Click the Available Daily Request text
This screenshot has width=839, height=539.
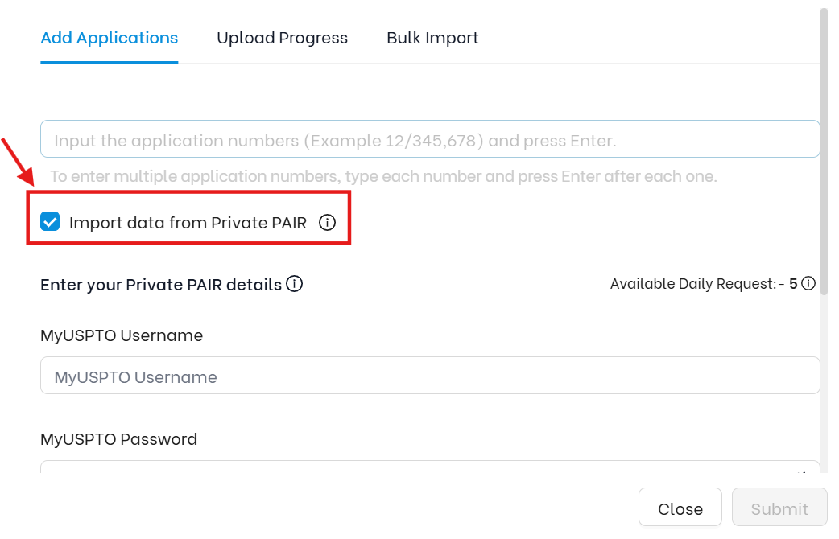tap(693, 283)
